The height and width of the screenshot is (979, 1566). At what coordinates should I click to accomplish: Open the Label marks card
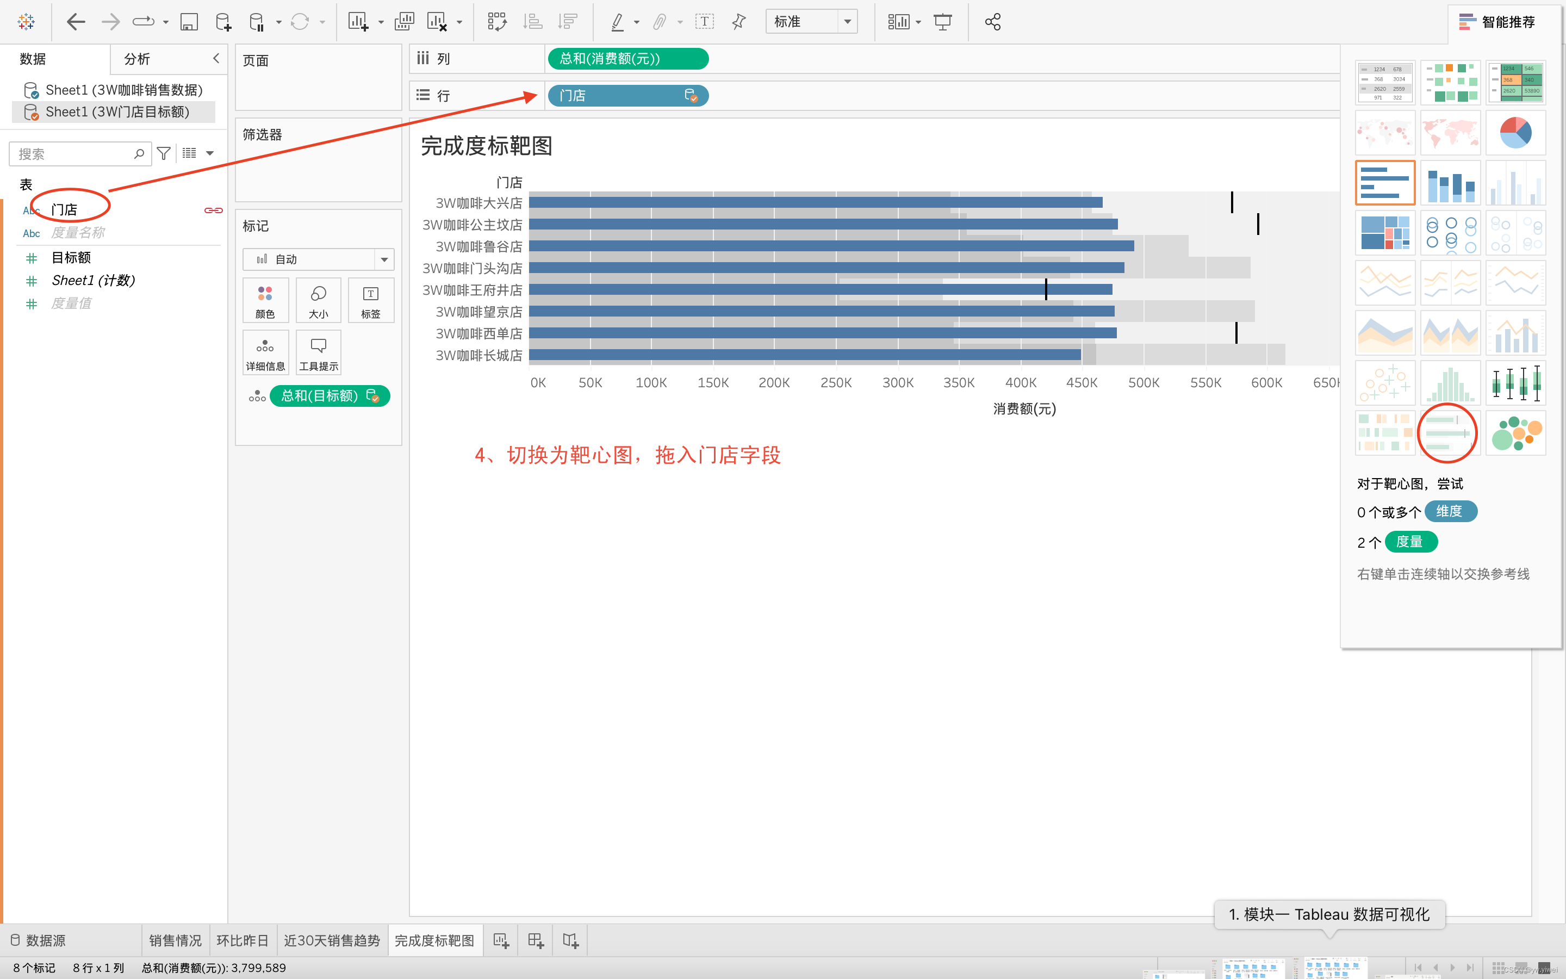click(x=371, y=300)
